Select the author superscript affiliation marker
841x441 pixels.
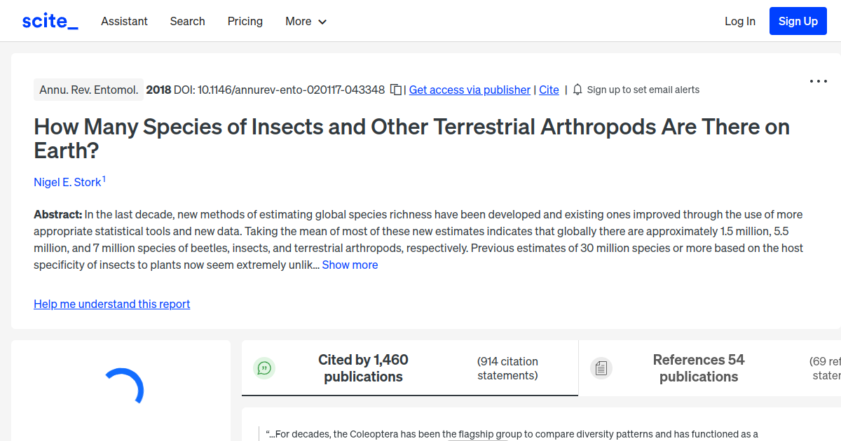point(104,177)
